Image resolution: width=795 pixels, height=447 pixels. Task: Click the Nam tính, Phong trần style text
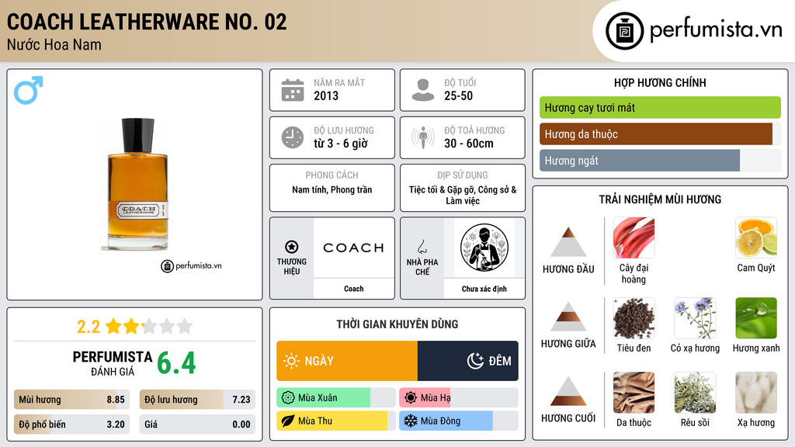coord(332,189)
